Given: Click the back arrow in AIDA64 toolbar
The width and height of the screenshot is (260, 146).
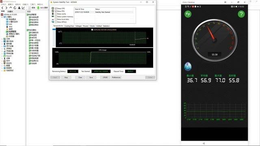Looking at the screenshot, I should [x=2, y=8].
